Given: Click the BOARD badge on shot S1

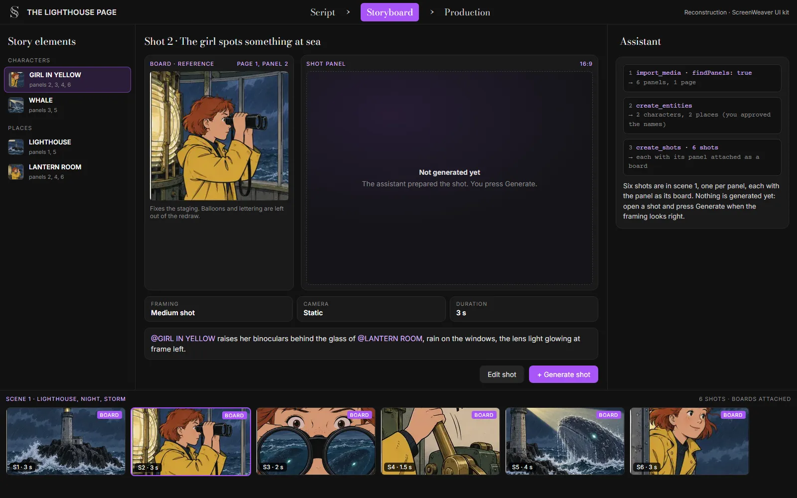Looking at the screenshot, I should coord(109,415).
